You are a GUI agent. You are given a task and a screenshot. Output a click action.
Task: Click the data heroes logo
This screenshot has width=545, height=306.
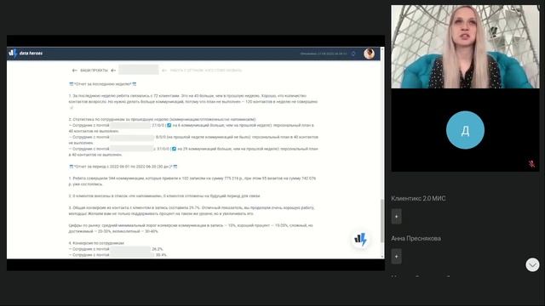[x=26, y=53]
